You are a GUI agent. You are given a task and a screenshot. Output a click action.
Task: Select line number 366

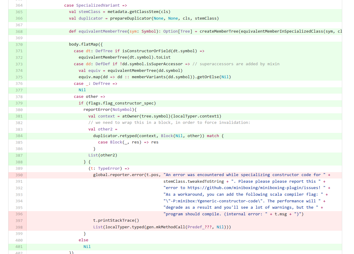(x=19, y=18)
